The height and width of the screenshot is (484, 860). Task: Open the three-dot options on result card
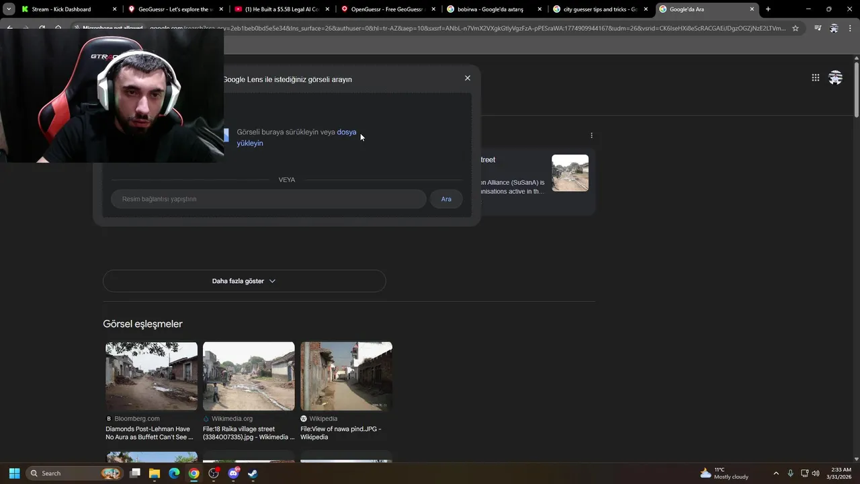[591, 135]
